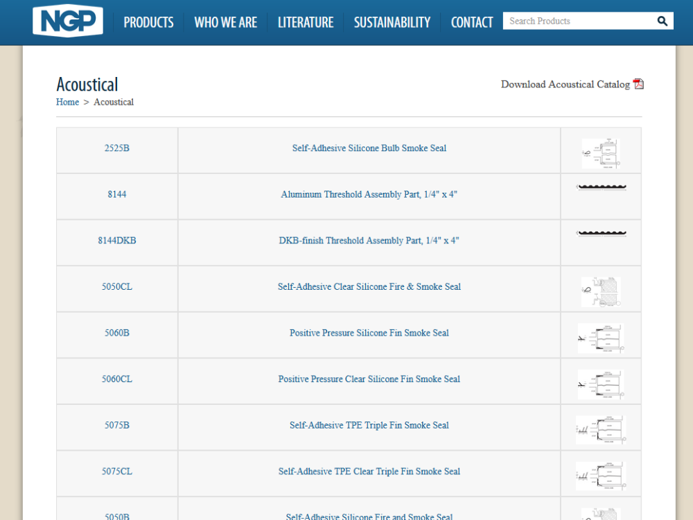Open Self-Adhesive Silicone Bulb Smoke Seal
Image resolution: width=693 pixels, height=520 pixels.
pyautogui.click(x=369, y=148)
